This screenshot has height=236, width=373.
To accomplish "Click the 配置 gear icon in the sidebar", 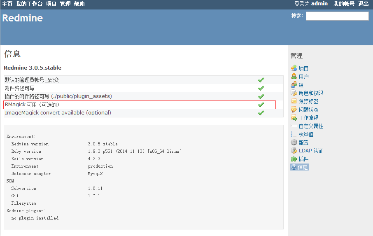I will tap(294, 142).
